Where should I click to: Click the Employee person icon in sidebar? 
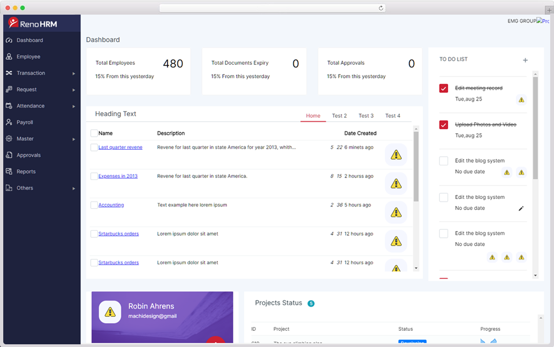9,57
